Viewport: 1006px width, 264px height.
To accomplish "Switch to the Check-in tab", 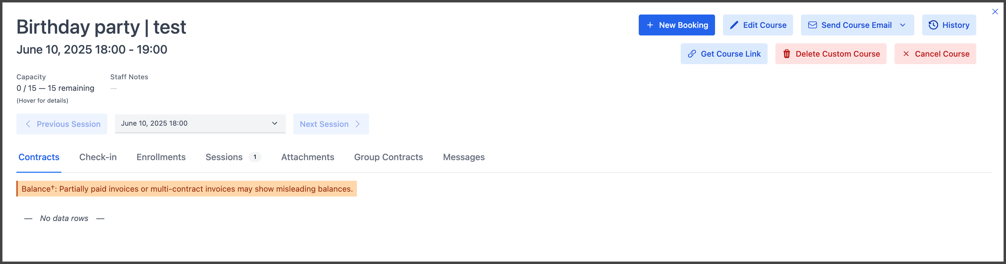I will tap(98, 157).
